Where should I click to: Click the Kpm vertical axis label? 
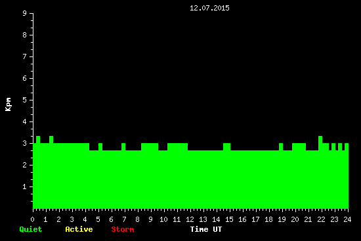(8, 104)
